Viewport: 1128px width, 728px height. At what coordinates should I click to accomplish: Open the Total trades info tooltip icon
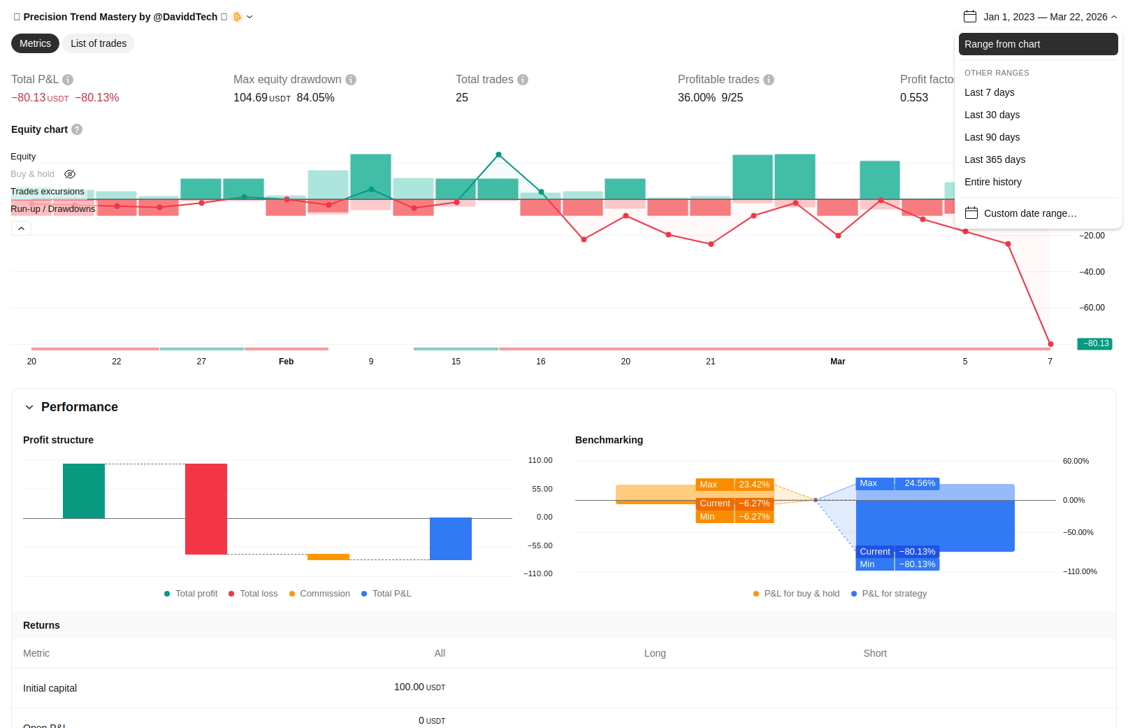click(523, 80)
